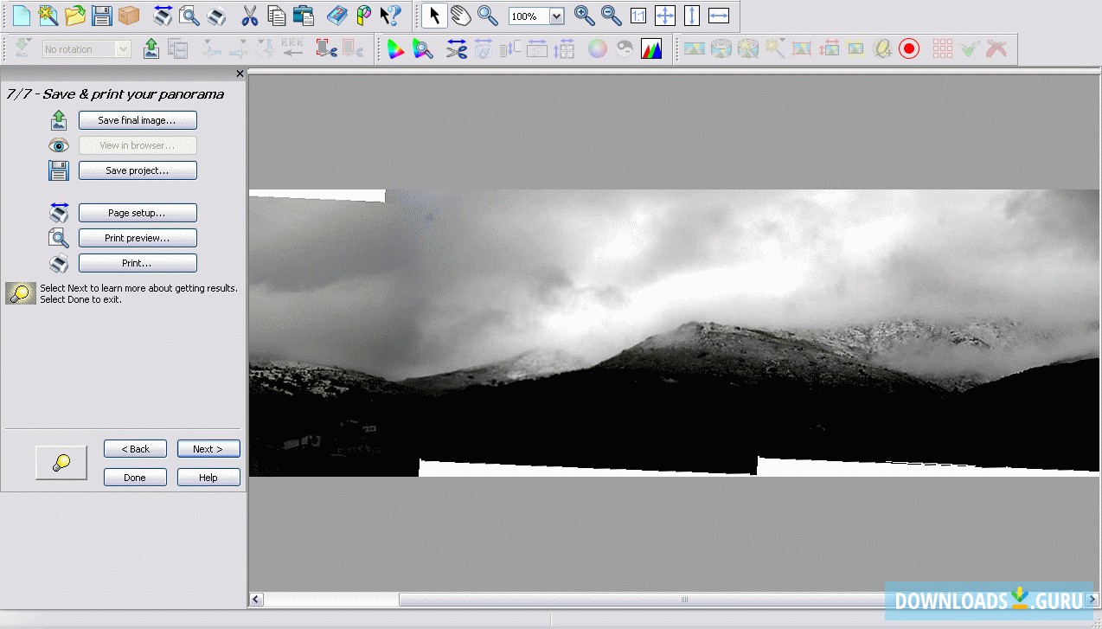Click the horizontal scrollbar below the panorama
1102x629 pixels.
(683, 599)
